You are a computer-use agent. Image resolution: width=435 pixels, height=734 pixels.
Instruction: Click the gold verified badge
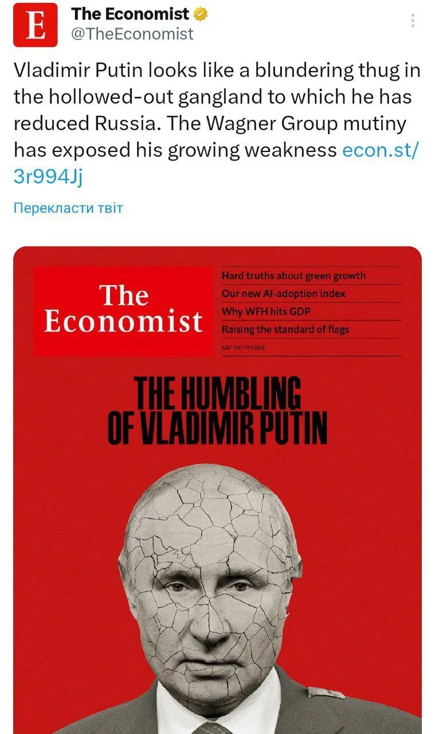click(x=201, y=14)
